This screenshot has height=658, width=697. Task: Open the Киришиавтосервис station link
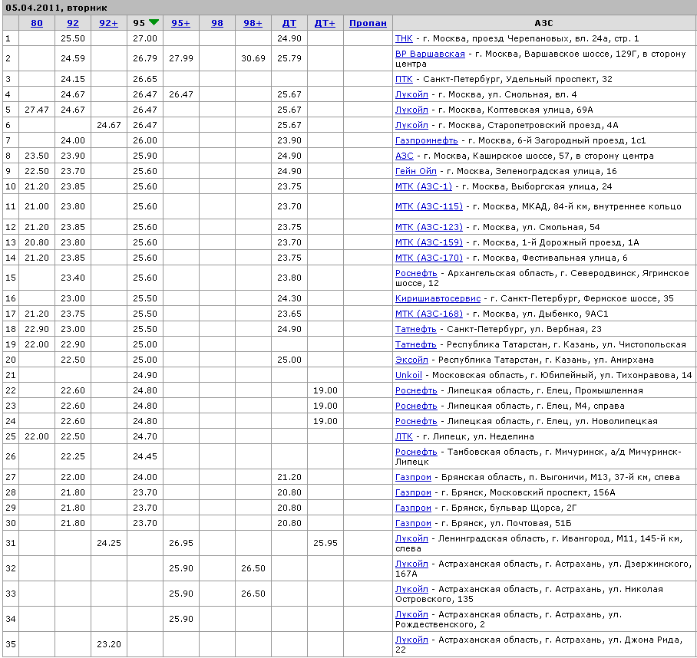(438, 298)
